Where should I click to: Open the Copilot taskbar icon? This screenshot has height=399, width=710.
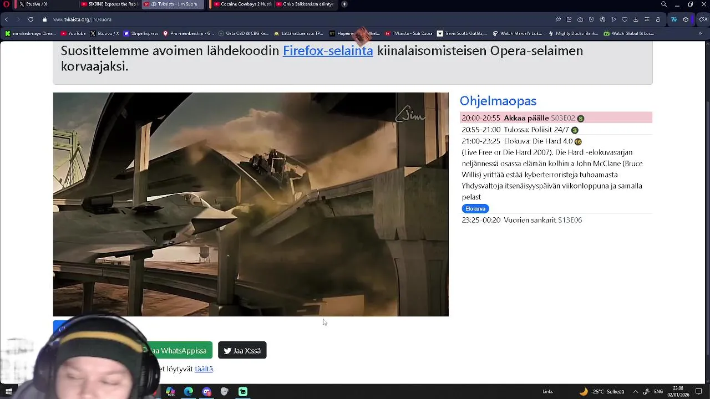[170, 391]
